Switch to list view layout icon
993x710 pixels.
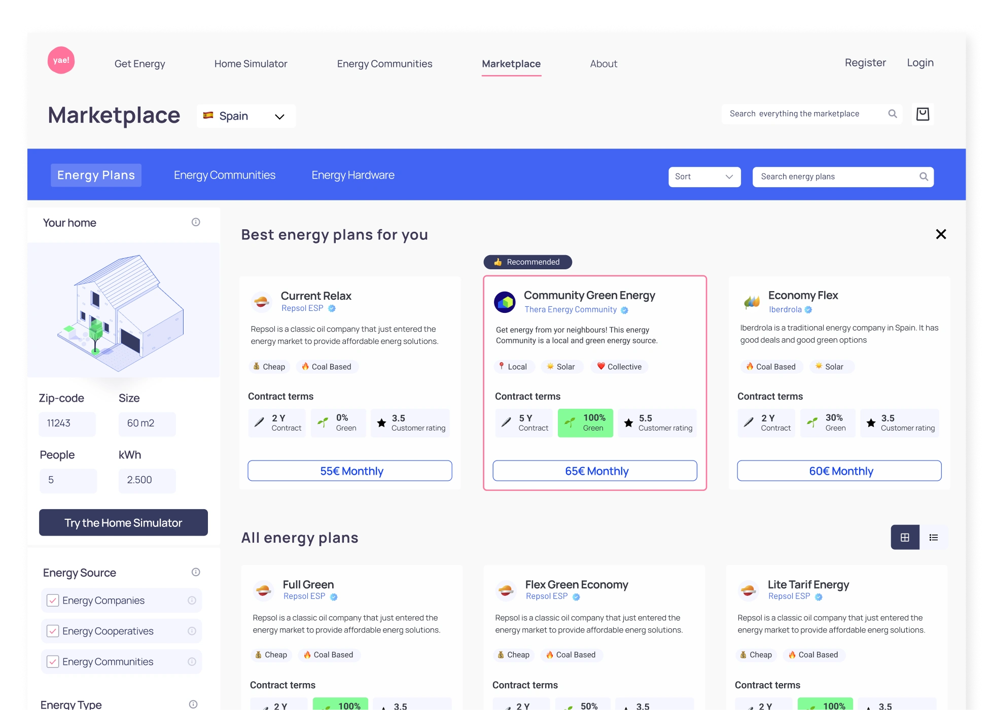click(x=933, y=538)
